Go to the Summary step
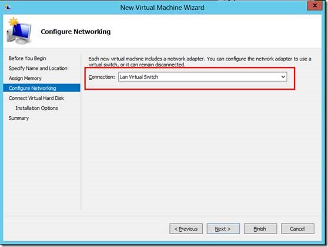 [x=19, y=118]
